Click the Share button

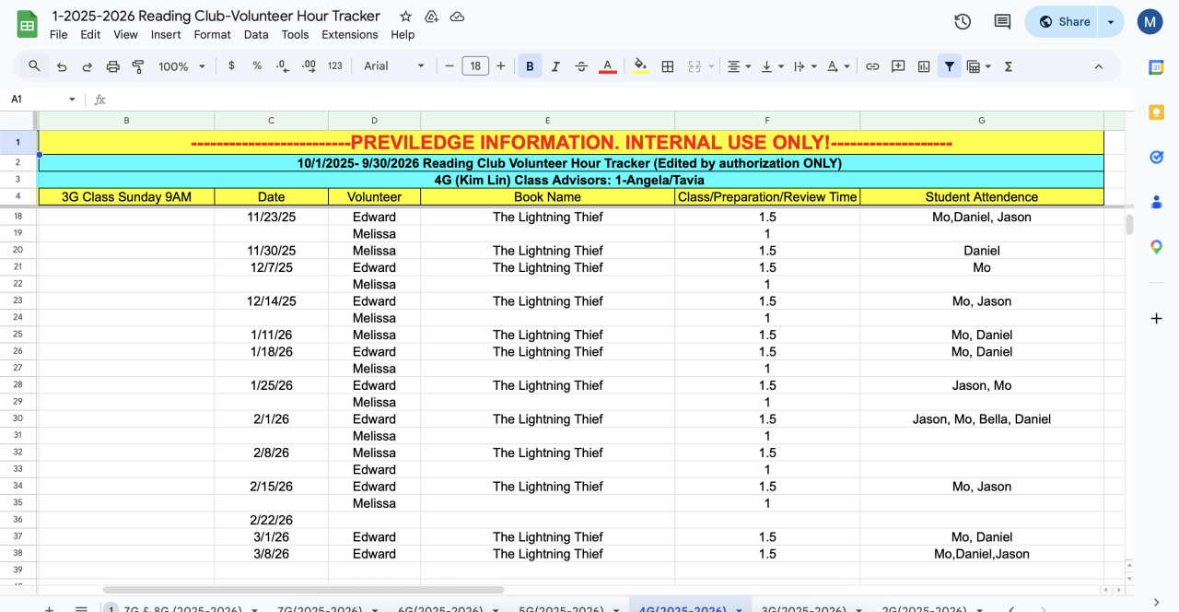coord(1065,22)
